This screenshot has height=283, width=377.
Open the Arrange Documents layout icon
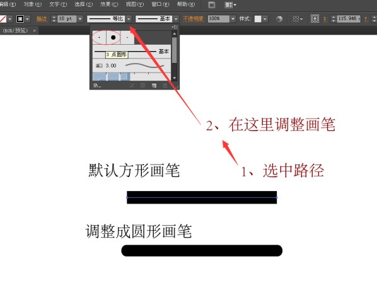click(x=230, y=5)
